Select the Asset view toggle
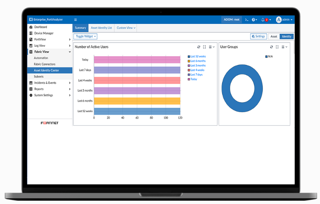 pyautogui.click(x=274, y=37)
